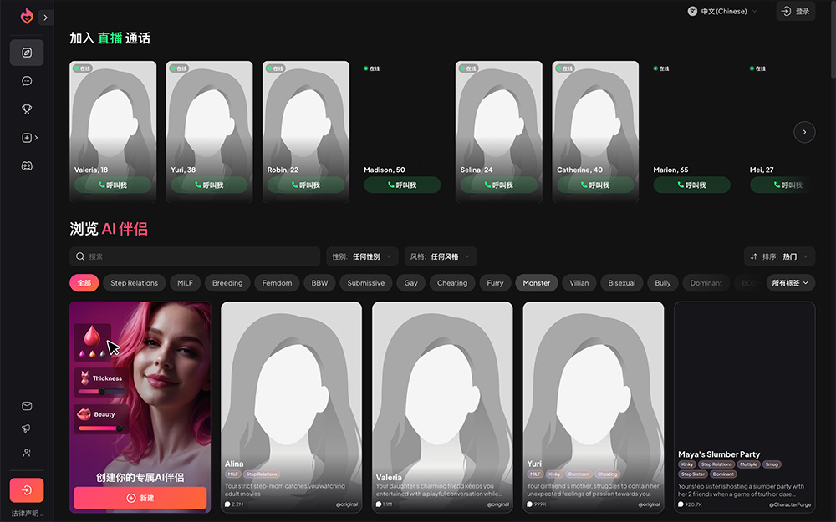836x522 pixels.
Task: Select the 全部 tag filter
Action: click(x=84, y=283)
